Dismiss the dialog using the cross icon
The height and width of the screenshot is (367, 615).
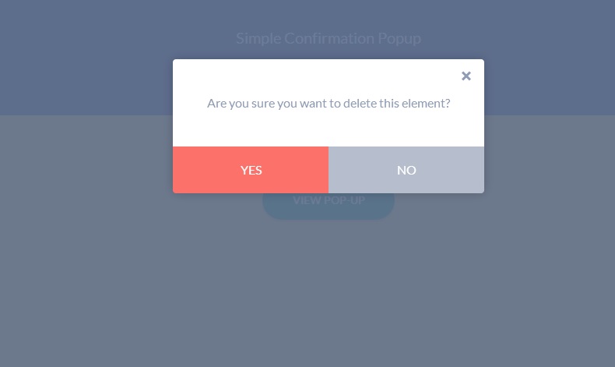[x=466, y=76]
